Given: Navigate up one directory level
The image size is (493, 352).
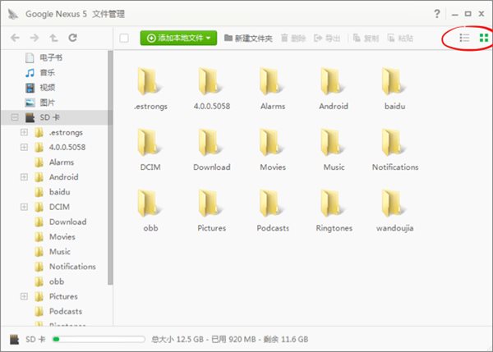Looking at the screenshot, I should [53, 38].
